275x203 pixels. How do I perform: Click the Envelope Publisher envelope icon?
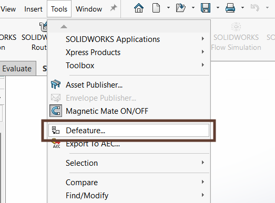(56, 98)
